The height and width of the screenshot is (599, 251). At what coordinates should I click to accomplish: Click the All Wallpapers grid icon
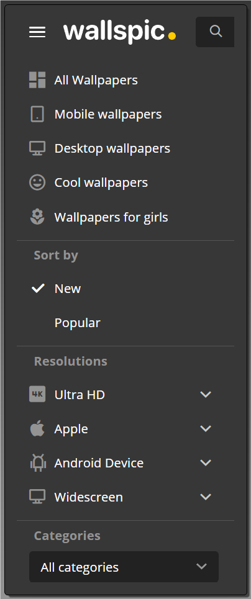click(37, 80)
